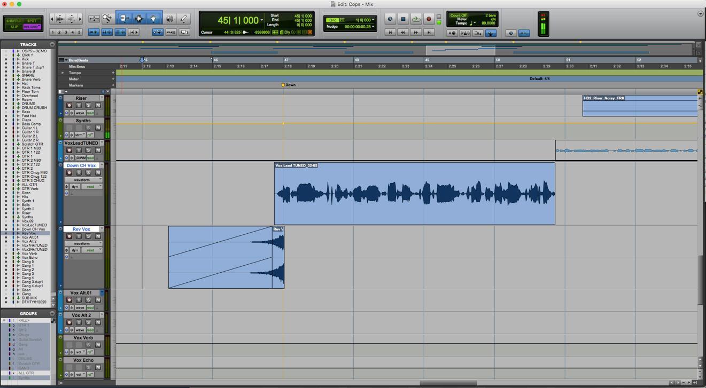Click the Return to Zero transport button

point(390,33)
